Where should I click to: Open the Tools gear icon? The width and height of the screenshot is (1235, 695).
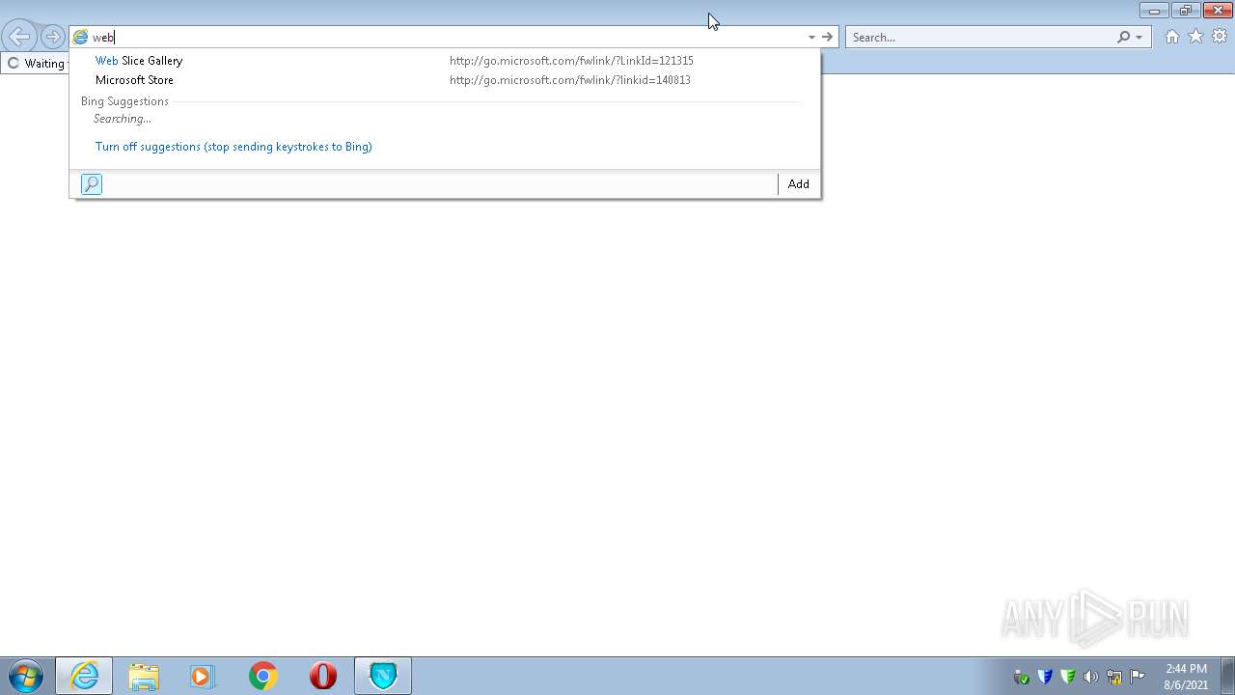(x=1220, y=37)
